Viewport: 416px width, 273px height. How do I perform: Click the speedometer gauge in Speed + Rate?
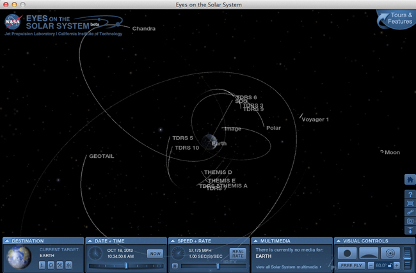click(178, 253)
